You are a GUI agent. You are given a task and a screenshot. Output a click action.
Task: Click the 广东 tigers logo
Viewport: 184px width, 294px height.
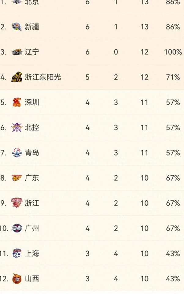17,178
